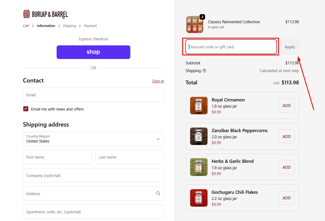
Task: Add Royal Cinnamon to the order
Action: pyautogui.click(x=287, y=105)
